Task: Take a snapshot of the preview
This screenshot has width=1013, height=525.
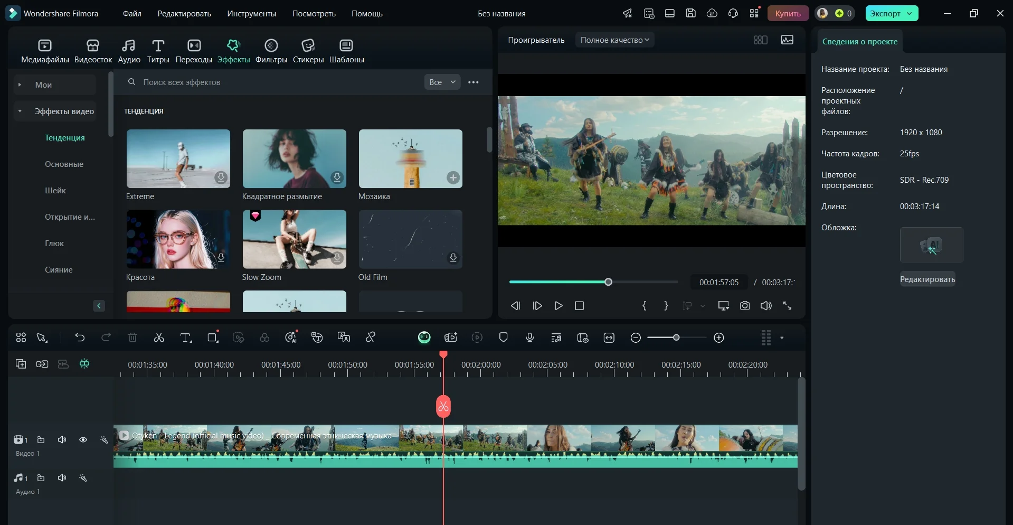Action: pyautogui.click(x=745, y=306)
